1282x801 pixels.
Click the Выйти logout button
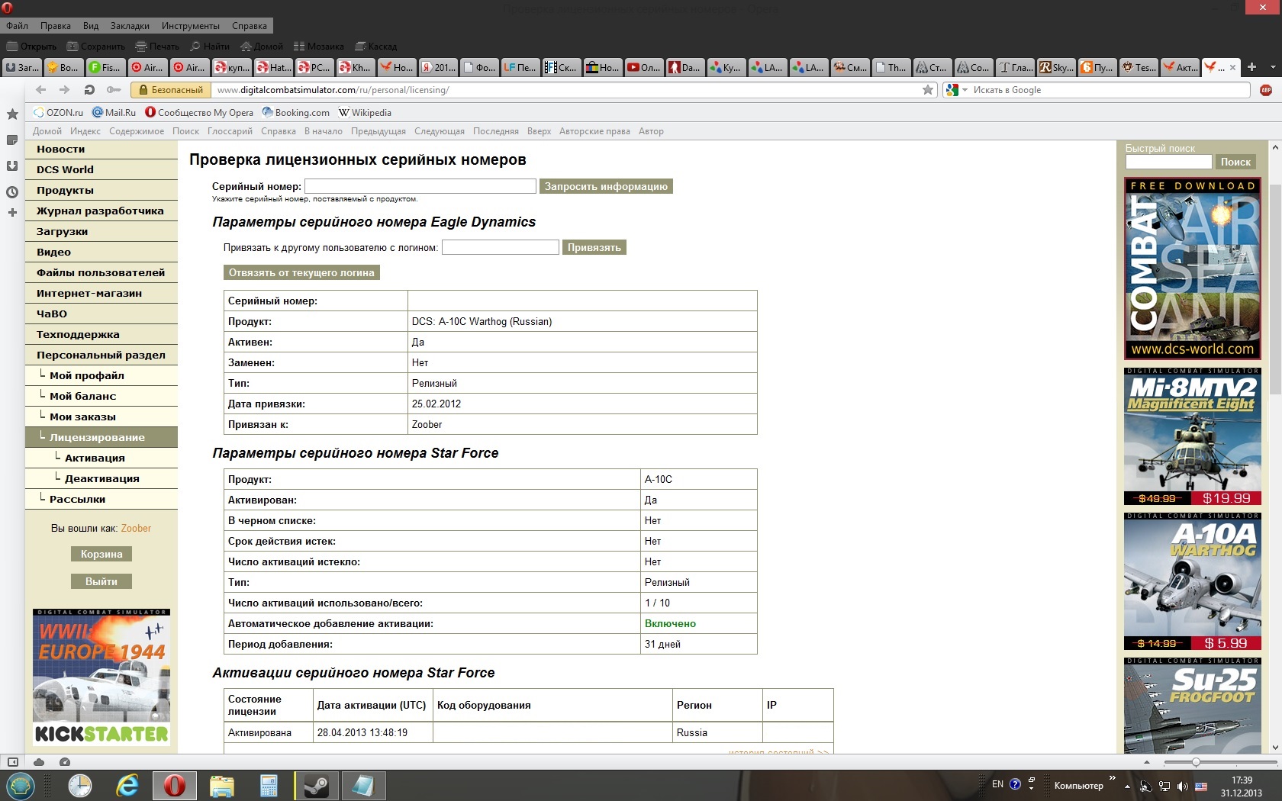(x=101, y=581)
